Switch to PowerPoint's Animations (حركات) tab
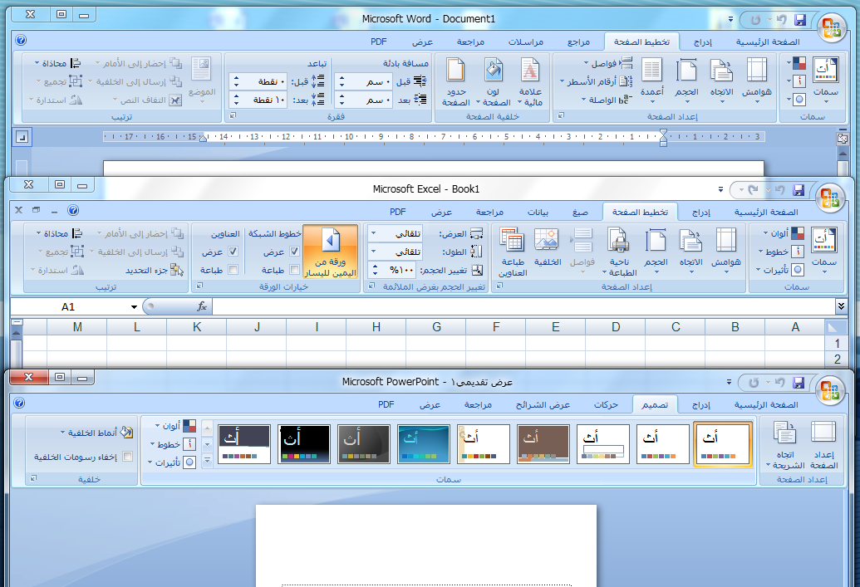This screenshot has height=587, width=860. coord(606,404)
